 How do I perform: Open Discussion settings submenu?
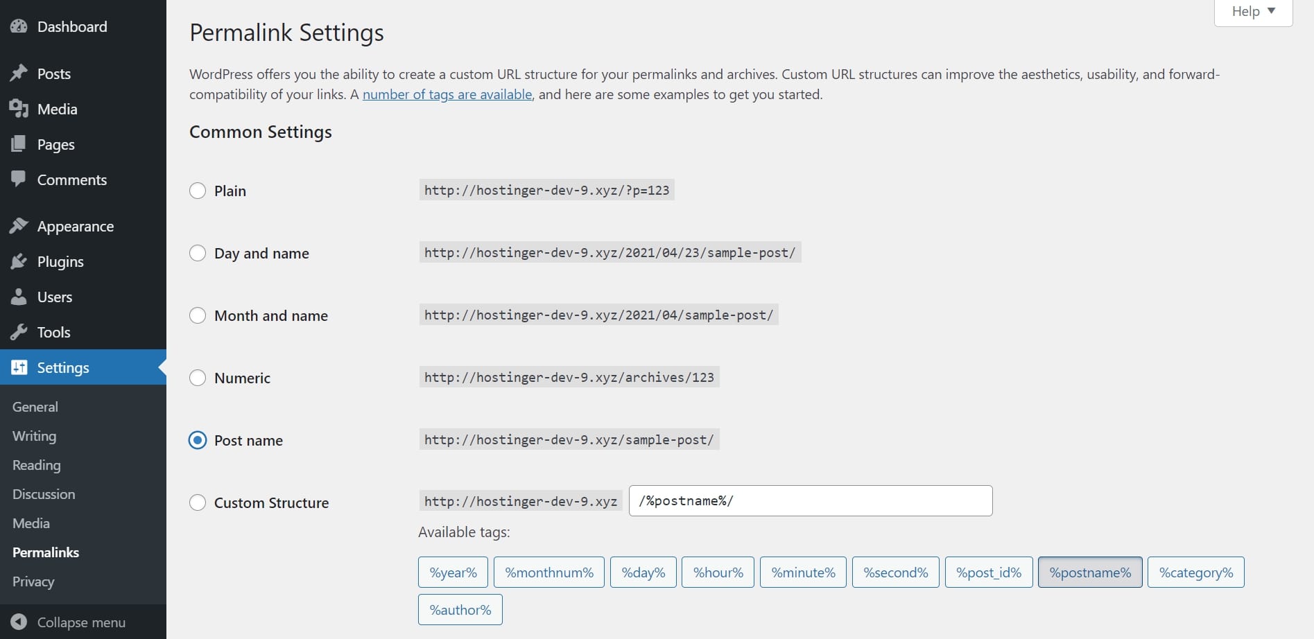pos(44,494)
